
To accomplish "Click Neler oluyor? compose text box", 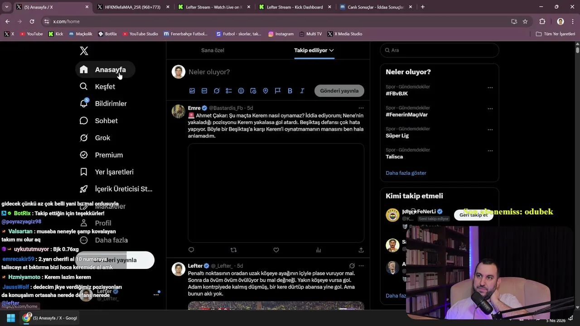I will 275,72.
